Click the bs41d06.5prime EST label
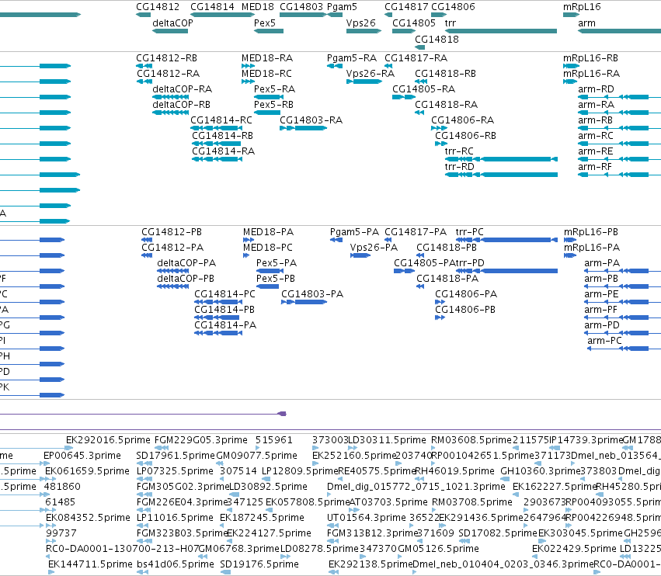The height and width of the screenshot is (576, 661). click(176, 564)
